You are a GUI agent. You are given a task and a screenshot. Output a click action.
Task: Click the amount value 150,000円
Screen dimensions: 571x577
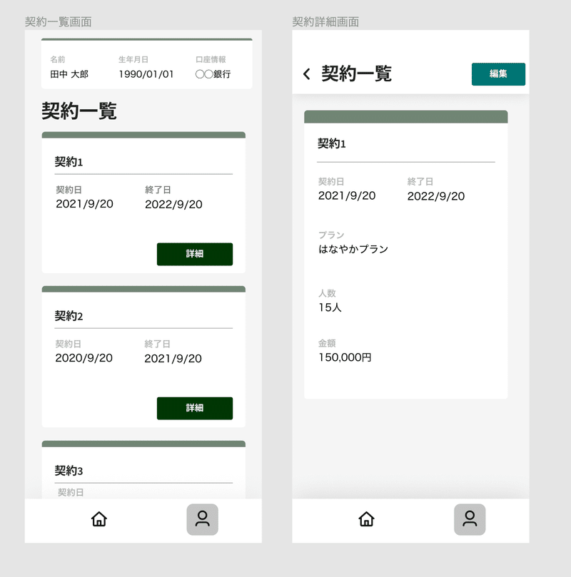click(x=345, y=357)
